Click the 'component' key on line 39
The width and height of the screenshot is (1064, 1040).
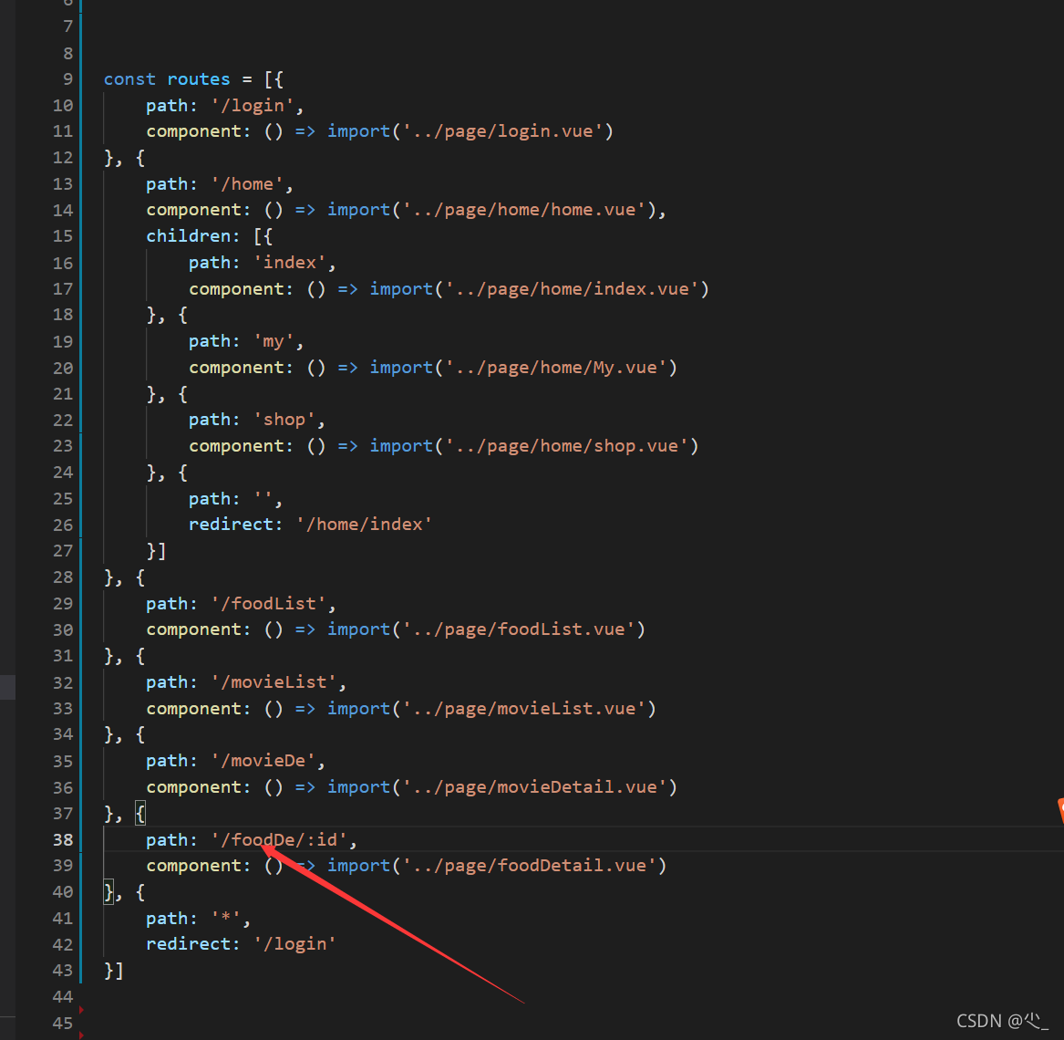[x=193, y=866]
